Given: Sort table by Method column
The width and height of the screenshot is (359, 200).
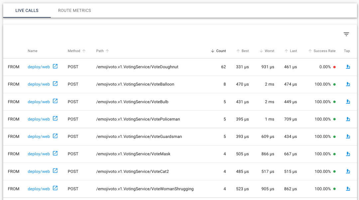Looking at the screenshot, I should tap(76, 51).
